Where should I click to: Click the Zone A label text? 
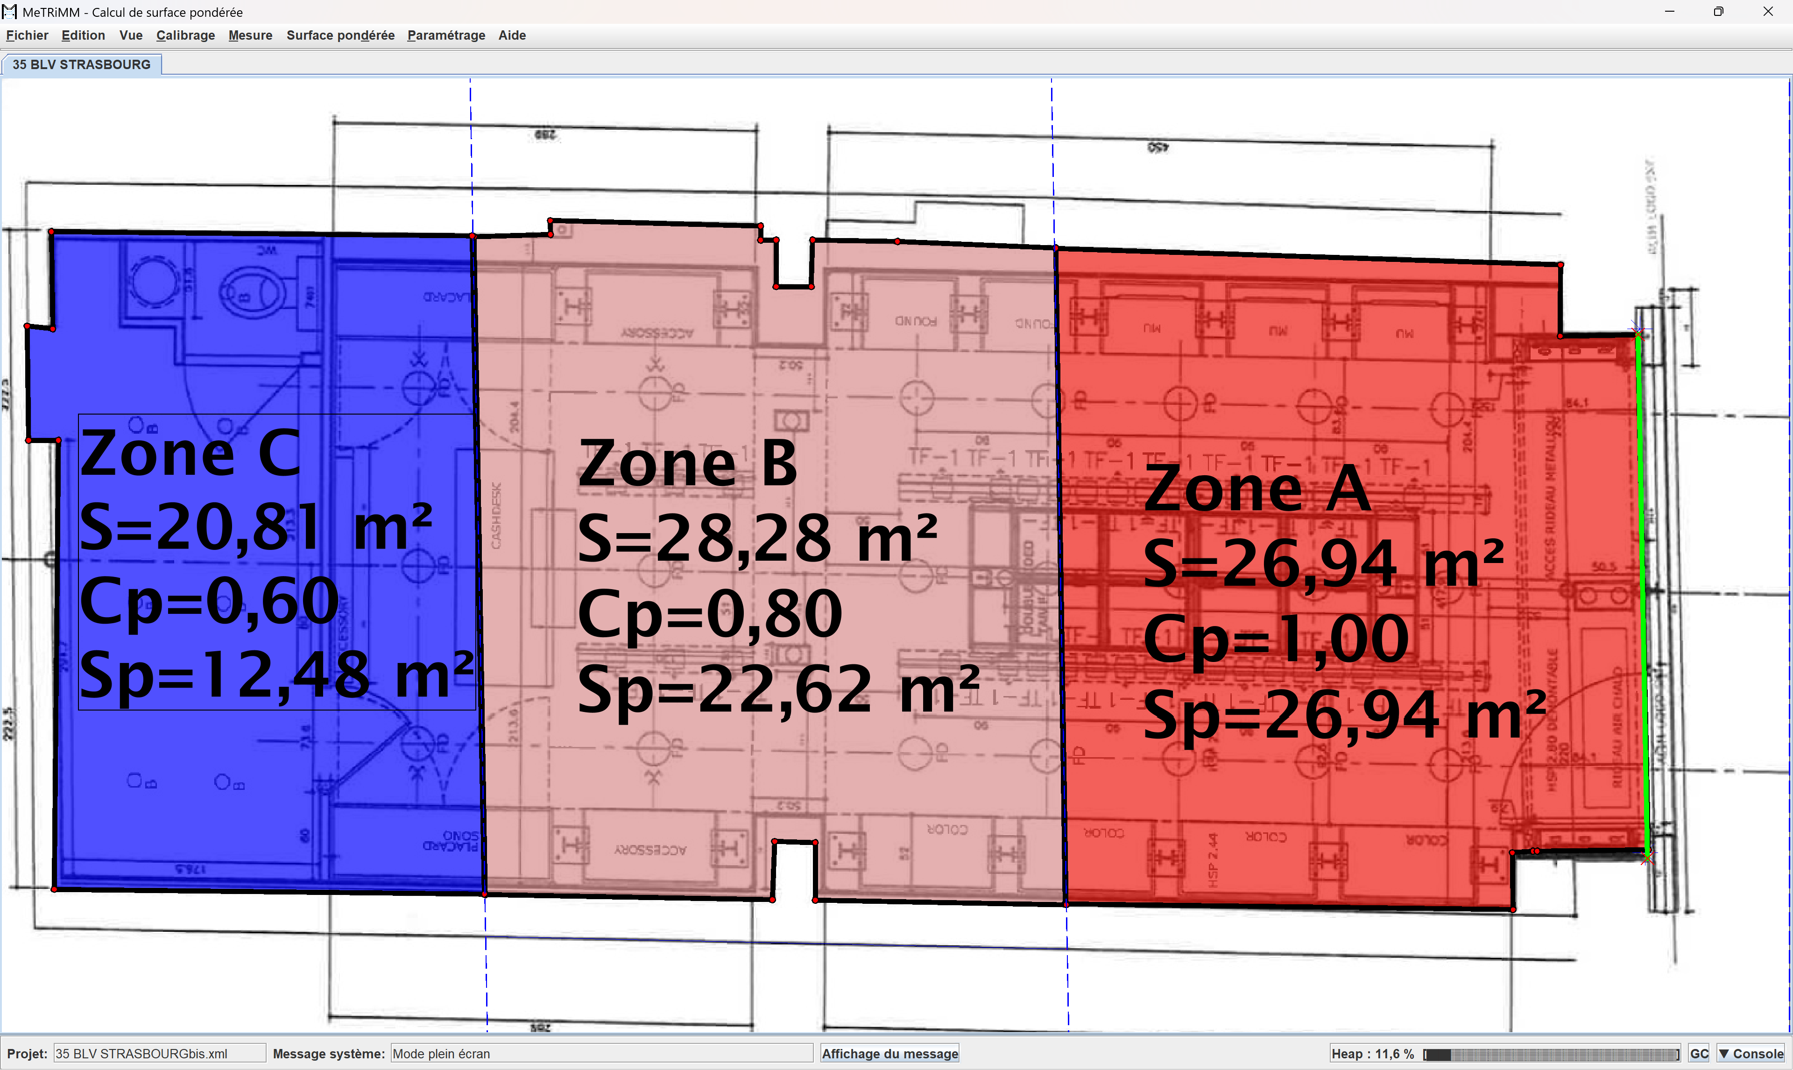tap(1257, 487)
